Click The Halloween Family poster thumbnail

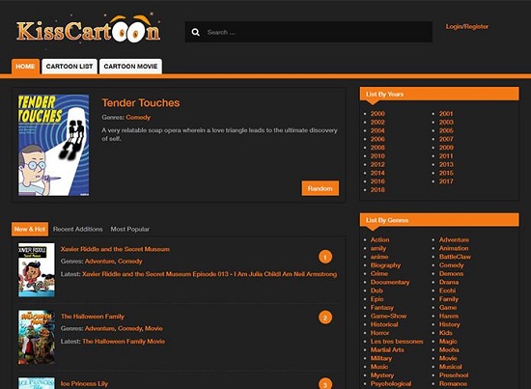(x=37, y=337)
